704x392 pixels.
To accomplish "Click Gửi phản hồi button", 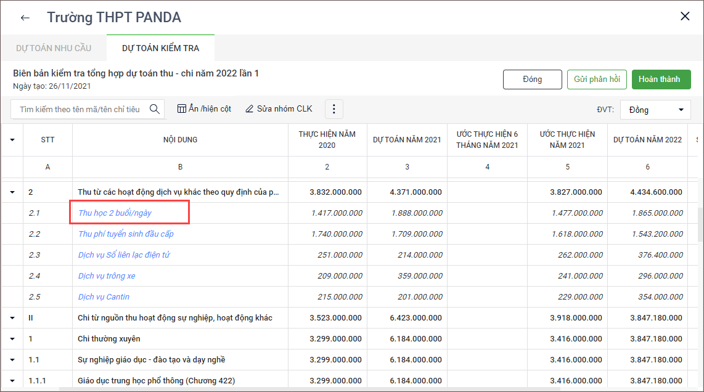I will point(596,80).
